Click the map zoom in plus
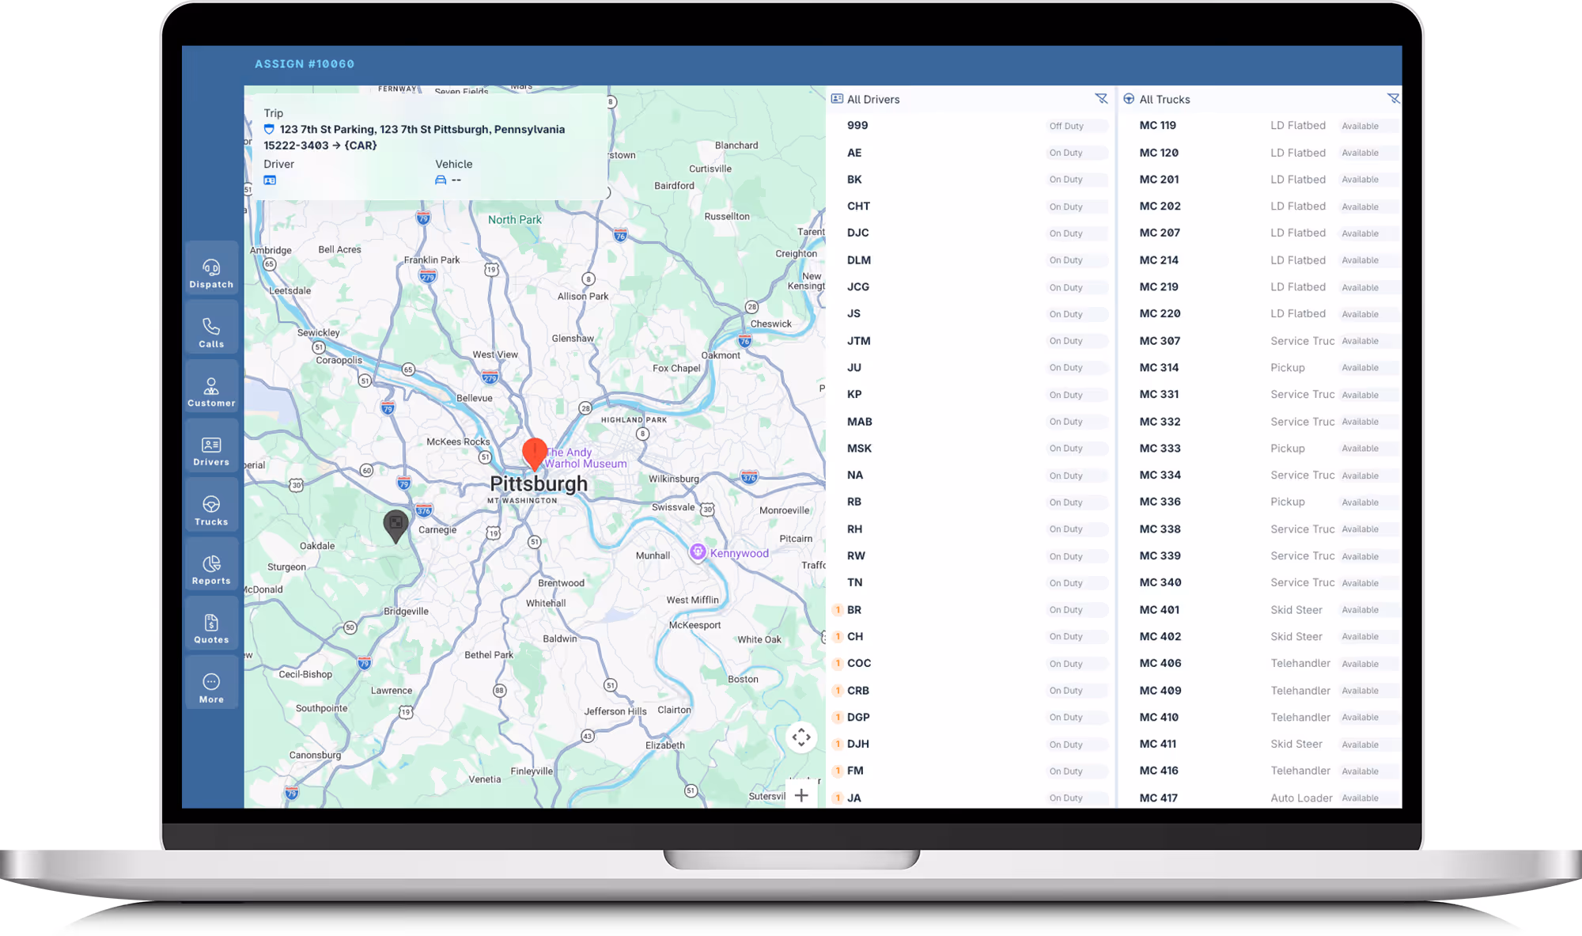This screenshot has width=1582, height=936. (801, 795)
